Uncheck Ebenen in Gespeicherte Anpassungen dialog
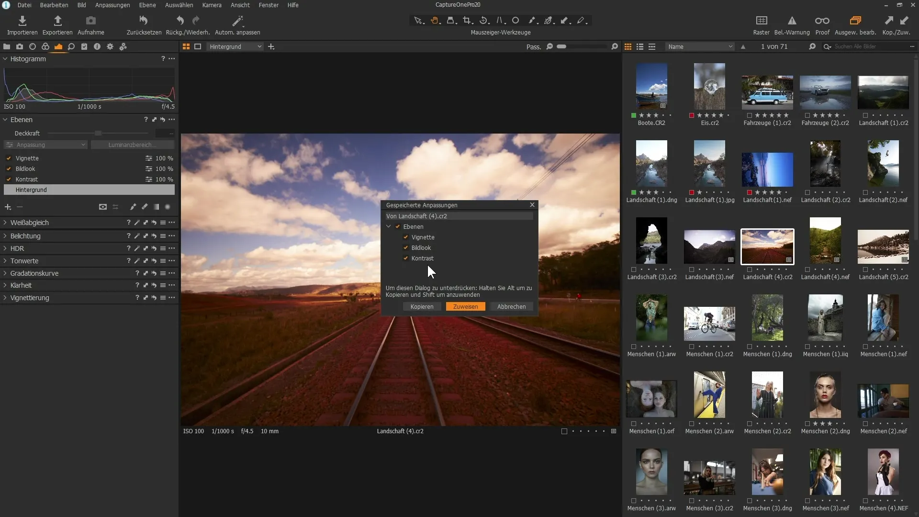This screenshot has width=919, height=517. [398, 226]
